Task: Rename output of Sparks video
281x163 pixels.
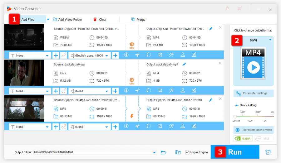Action: tap(211, 100)
